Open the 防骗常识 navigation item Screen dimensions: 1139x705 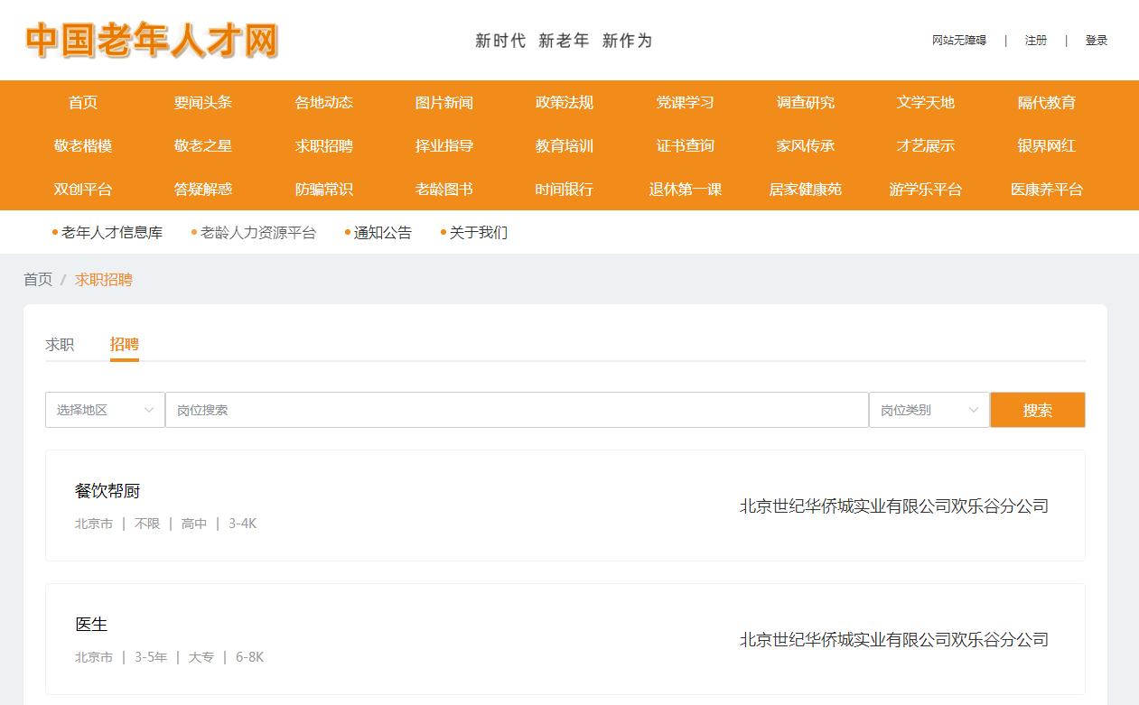coord(323,190)
